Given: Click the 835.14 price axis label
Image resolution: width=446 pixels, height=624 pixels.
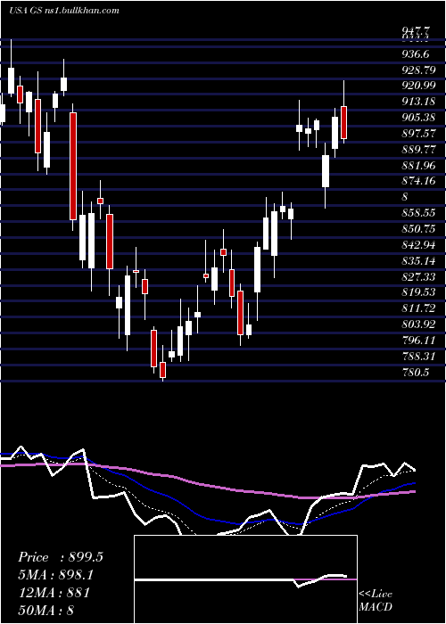Looking at the screenshot, I should [418, 260].
